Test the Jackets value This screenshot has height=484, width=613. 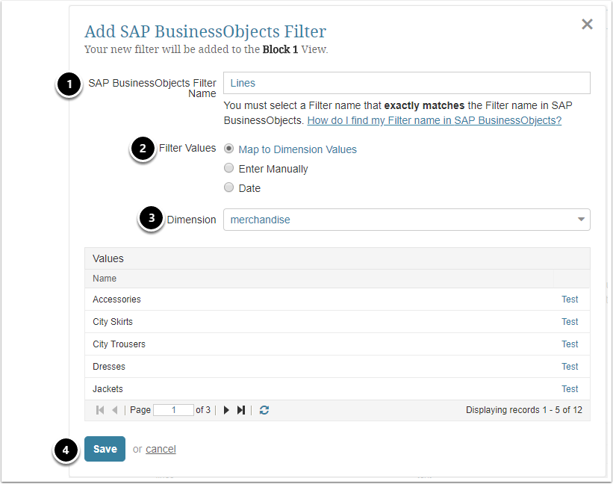[570, 389]
